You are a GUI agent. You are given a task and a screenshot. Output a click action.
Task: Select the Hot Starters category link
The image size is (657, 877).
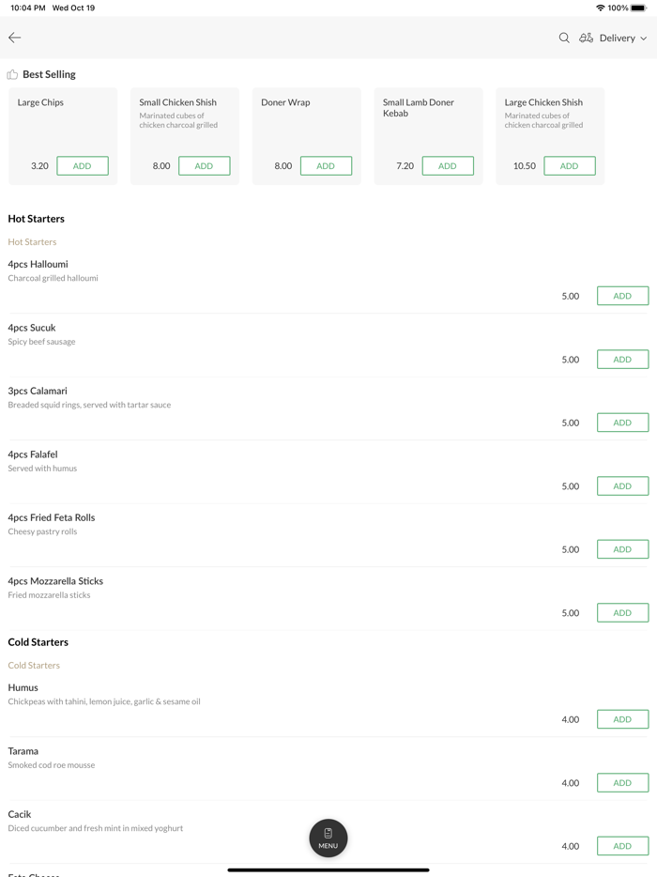[32, 242]
